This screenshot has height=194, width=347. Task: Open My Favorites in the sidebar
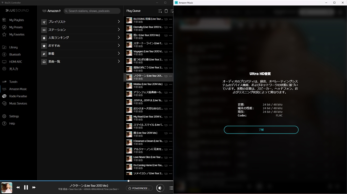tap(17, 34)
